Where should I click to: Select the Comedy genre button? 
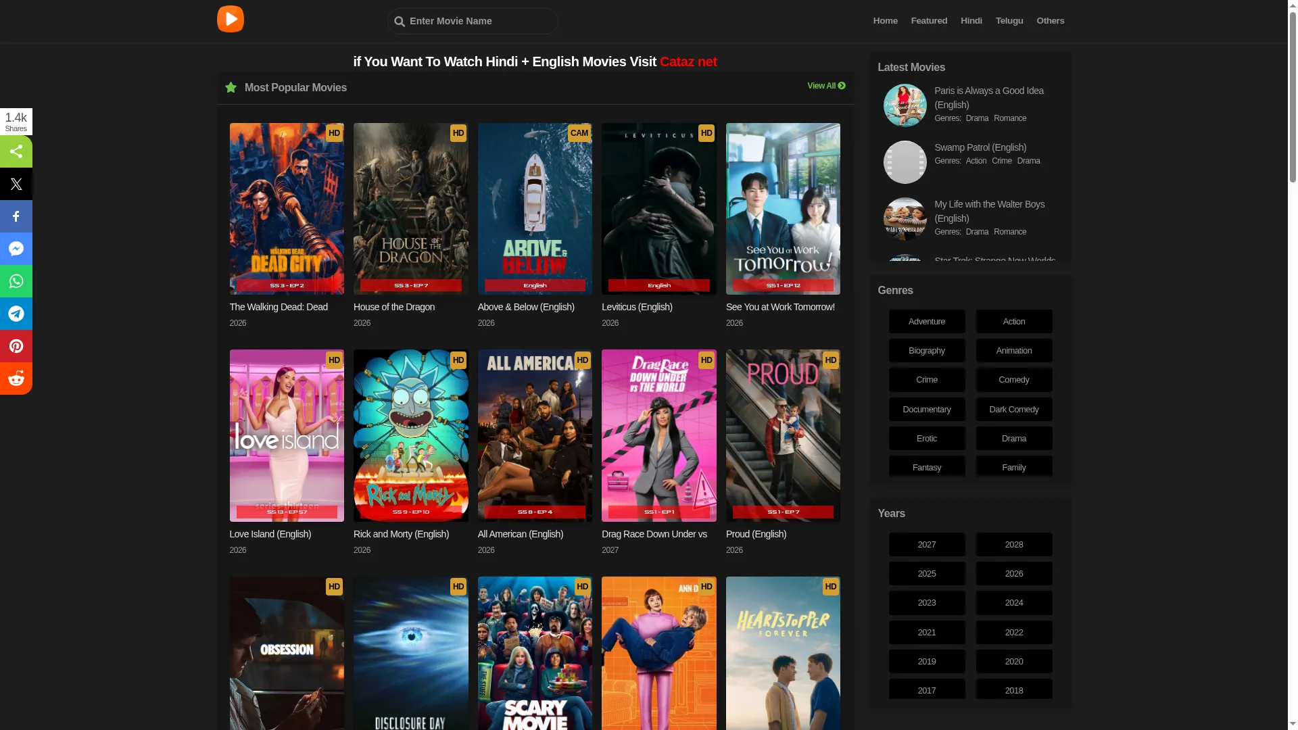[1014, 380]
